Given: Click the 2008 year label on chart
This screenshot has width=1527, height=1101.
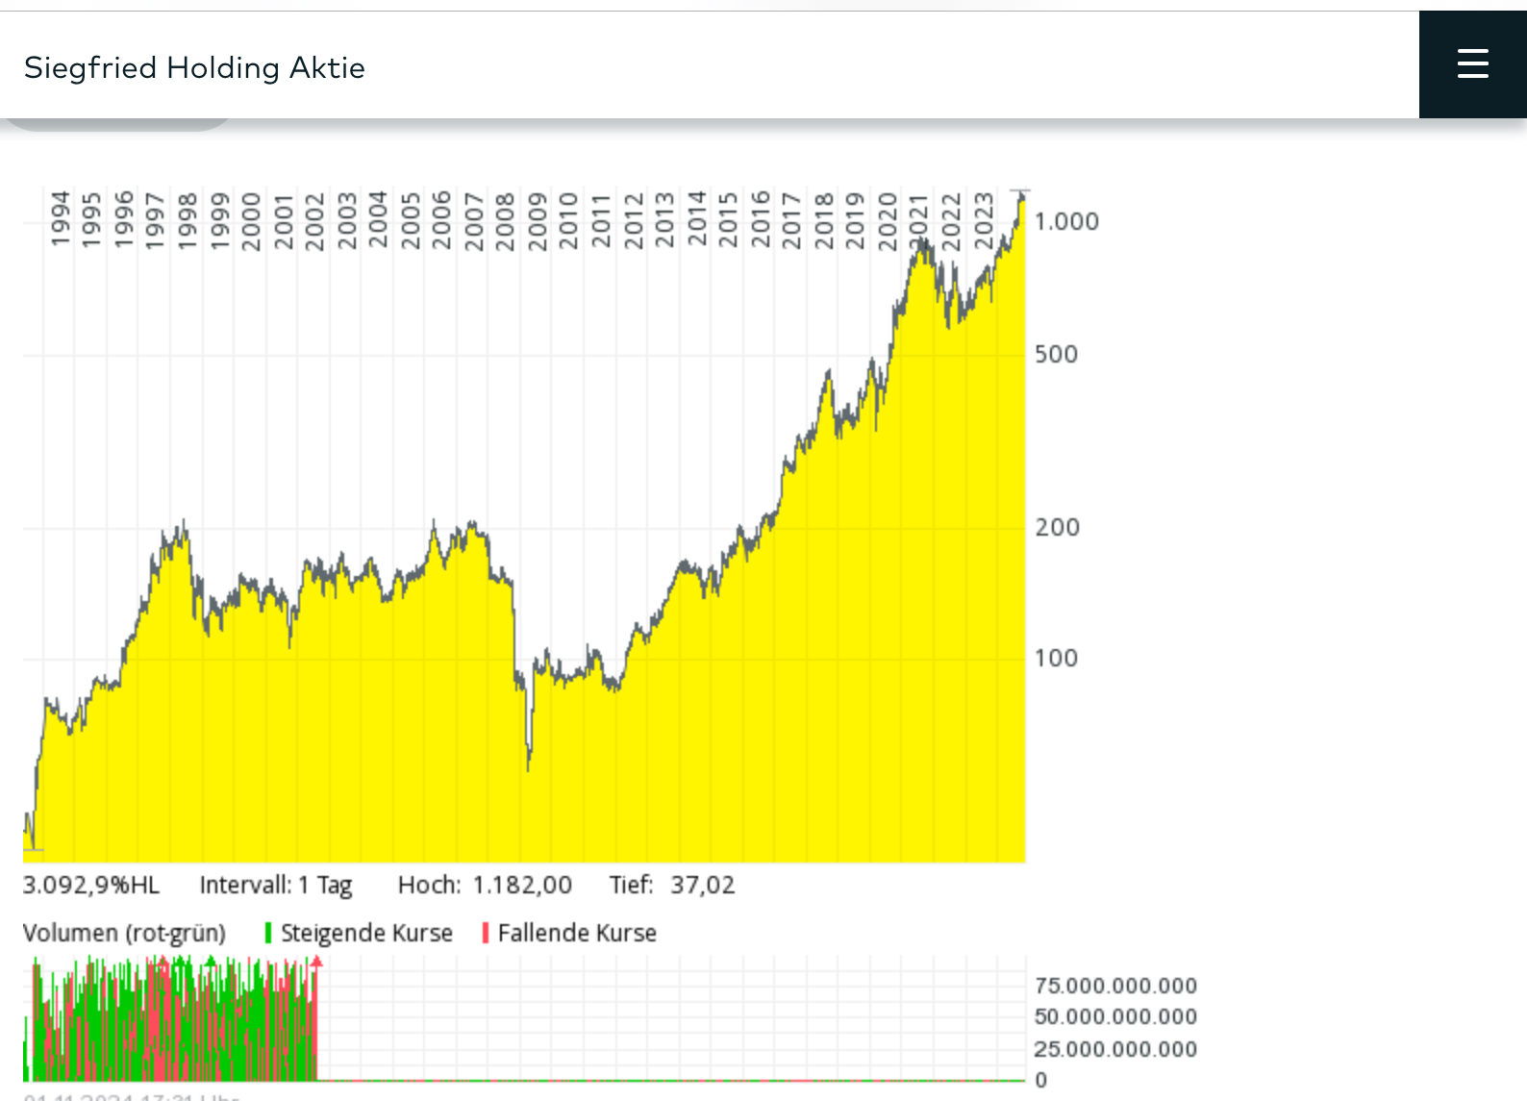Looking at the screenshot, I should [506, 221].
